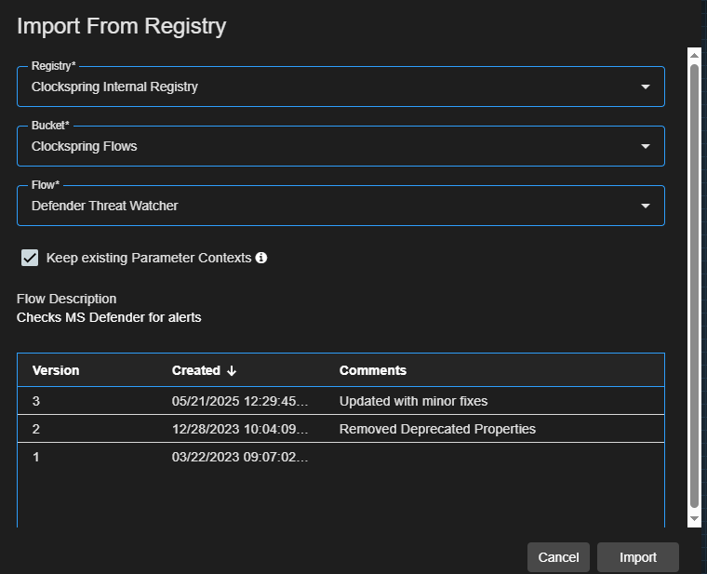Click the 05/21/2025 12:29:45 created date
The width and height of the screenshot is (707, 574).
point(240,401)
